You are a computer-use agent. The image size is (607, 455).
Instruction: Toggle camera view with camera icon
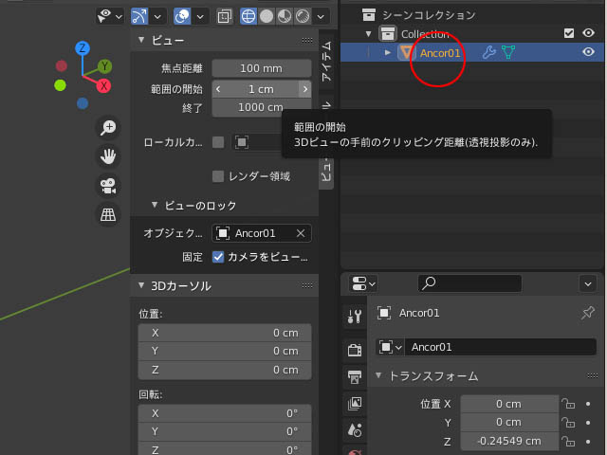tap(108, 186)
